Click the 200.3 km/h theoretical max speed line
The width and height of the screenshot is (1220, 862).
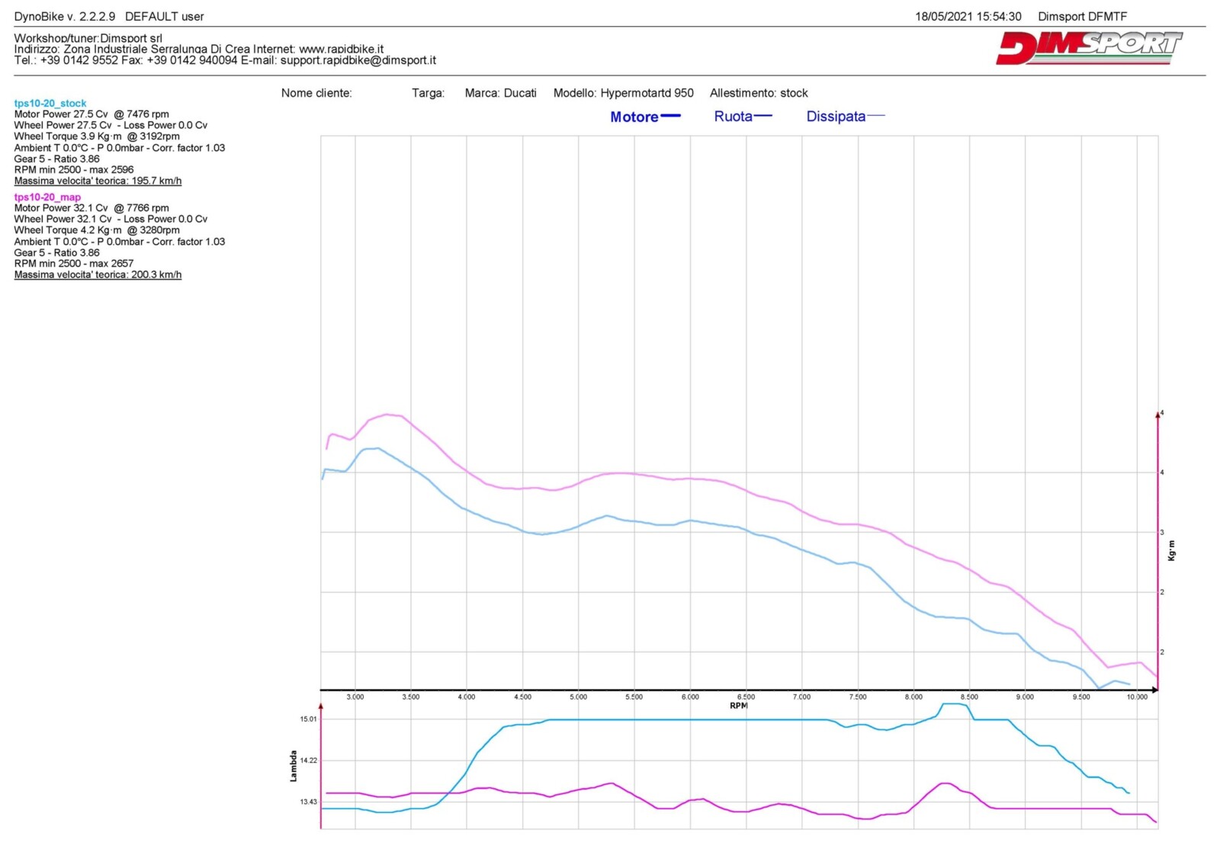point(98,275)
